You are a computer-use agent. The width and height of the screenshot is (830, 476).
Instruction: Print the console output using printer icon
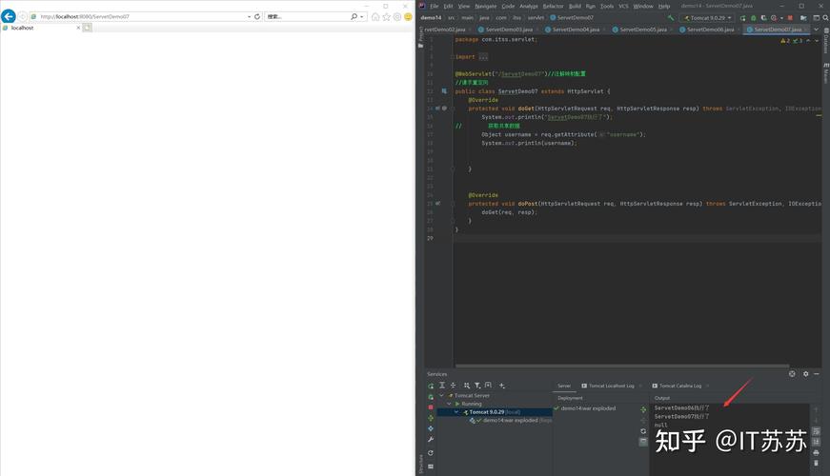[x=816, y=451]
